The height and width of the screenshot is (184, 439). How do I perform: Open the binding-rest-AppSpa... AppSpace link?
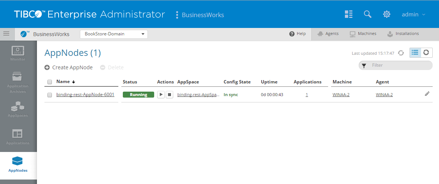point(198,95)
